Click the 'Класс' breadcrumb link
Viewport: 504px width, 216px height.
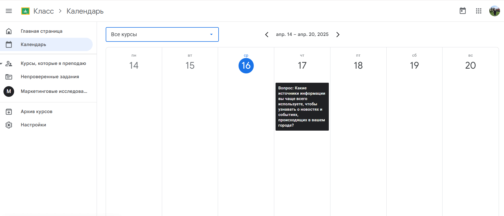click(x=44, y=11)
